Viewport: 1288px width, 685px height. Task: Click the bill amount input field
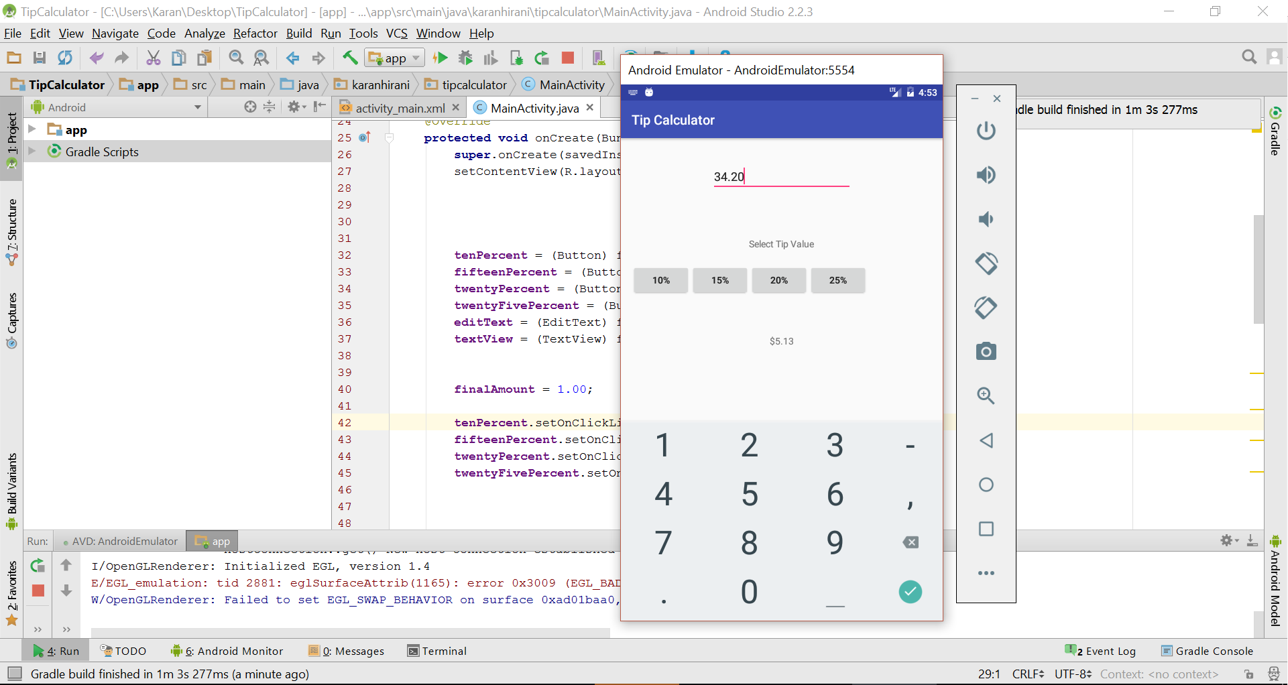(x=781, y=176)
